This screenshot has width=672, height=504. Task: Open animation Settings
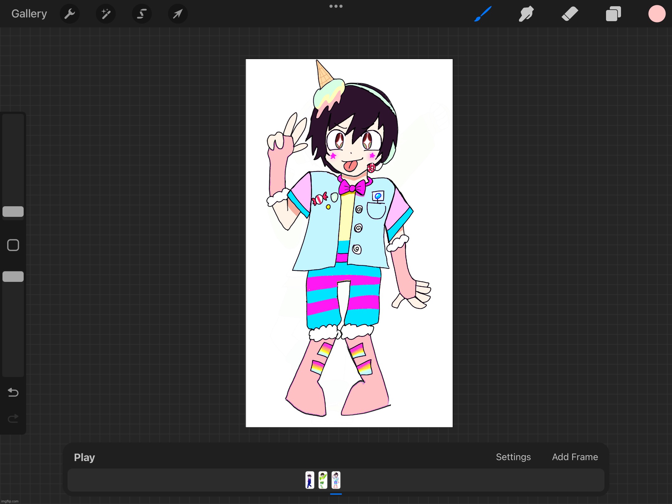pyautogui.click(x=513, y=457)
